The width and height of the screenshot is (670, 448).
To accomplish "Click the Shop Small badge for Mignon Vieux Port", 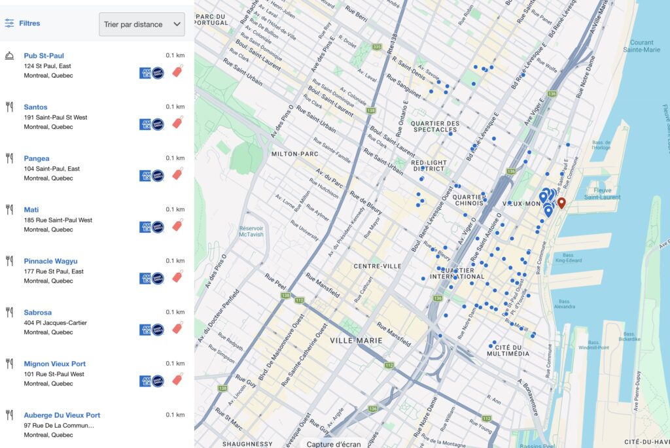I will (158, 381).
